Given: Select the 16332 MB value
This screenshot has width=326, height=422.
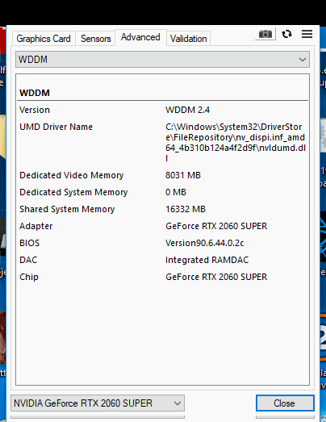Looking at the screenshot, I should point(186,209).
